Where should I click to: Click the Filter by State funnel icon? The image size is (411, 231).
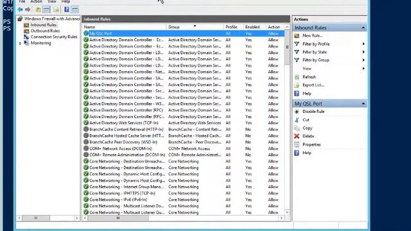click(297, 52)
